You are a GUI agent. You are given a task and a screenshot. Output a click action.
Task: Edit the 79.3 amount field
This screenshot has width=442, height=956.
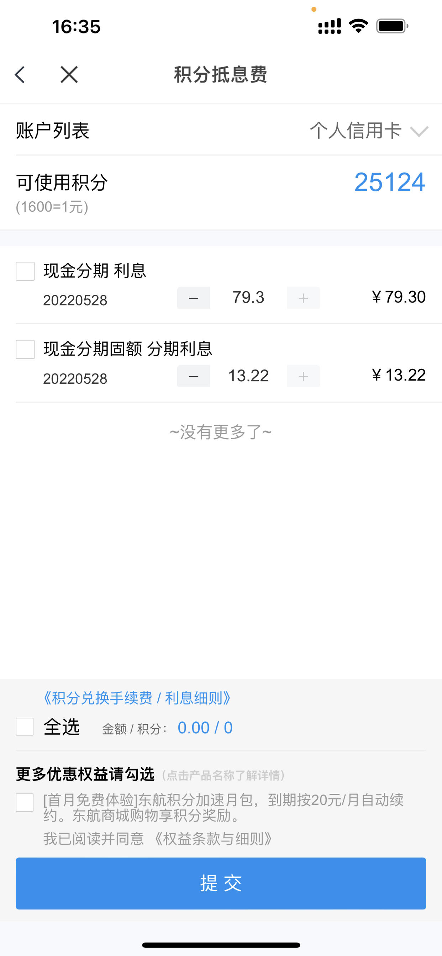(x=248, y=298)
